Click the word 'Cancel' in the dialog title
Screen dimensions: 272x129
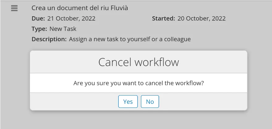point(115,62)
